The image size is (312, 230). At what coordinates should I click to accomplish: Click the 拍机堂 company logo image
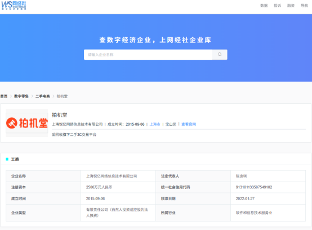(x=27, y=123)
